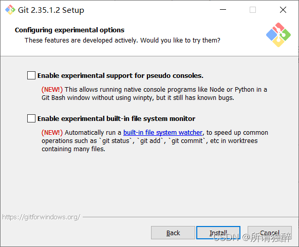299x247 pixels.
Task: Click the Git icon in the title bar
Action: click(x=10, y=10)
